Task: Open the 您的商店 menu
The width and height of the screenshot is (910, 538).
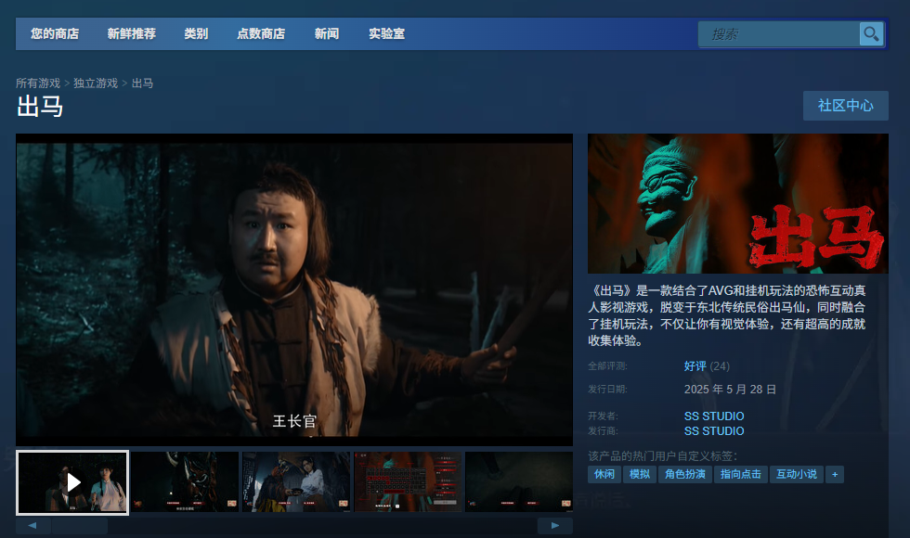Action: click(55, 34)
